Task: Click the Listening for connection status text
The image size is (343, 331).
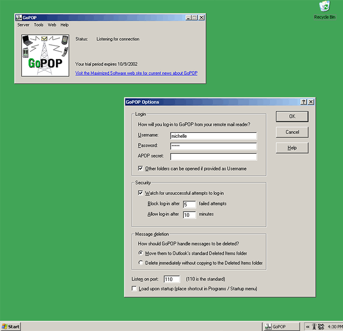Action: (x=118, y=39)
